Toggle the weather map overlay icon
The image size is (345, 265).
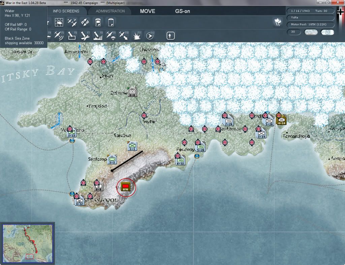pos(59,22)
